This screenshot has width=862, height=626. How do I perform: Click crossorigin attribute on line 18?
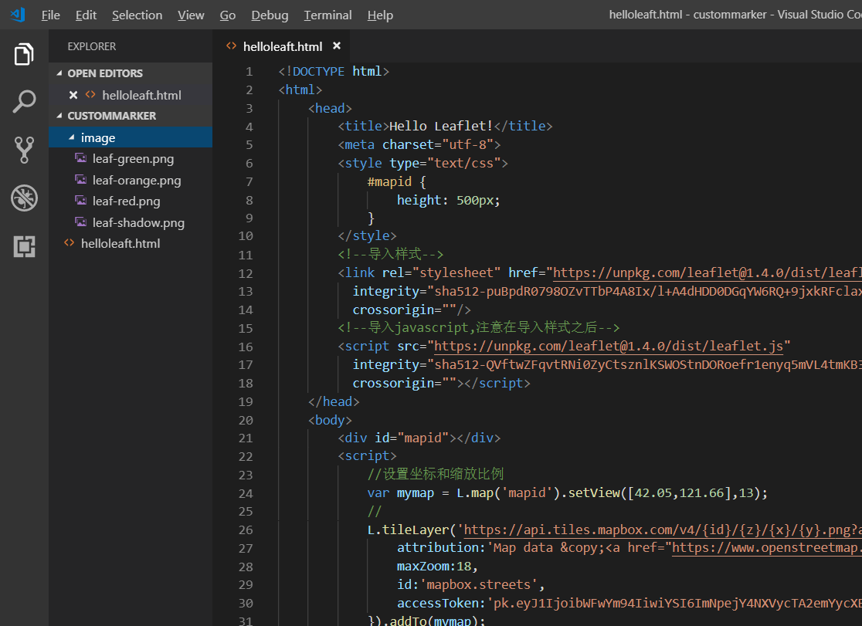pos(404,383)
